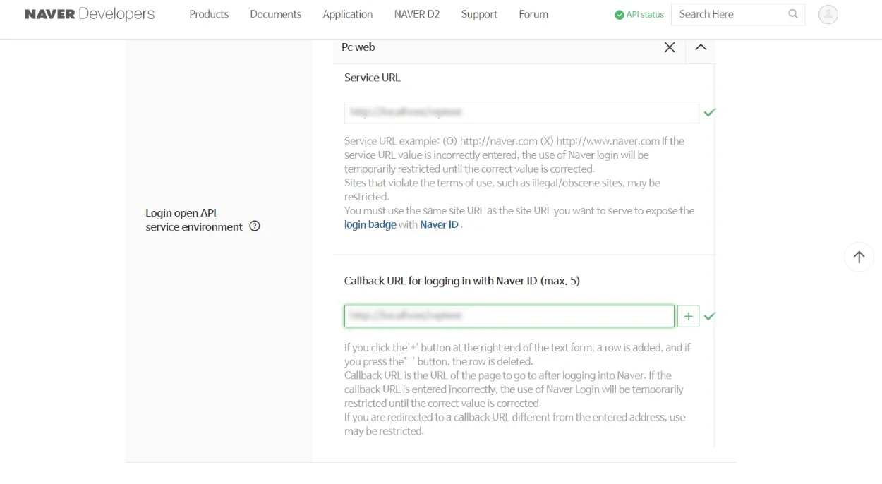Viewport: 882px width, 484px height.
Task: Click the 'Service URL' label
Action: [x=373, y=78]
